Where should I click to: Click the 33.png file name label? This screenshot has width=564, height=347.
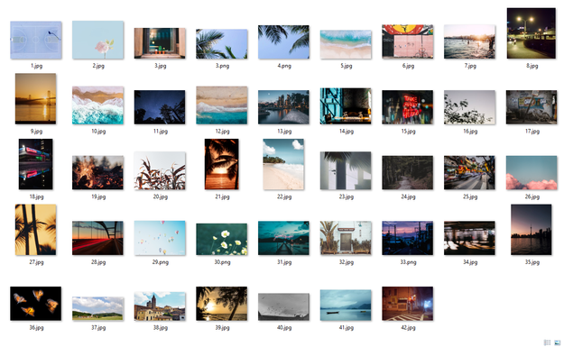[408, 262]
